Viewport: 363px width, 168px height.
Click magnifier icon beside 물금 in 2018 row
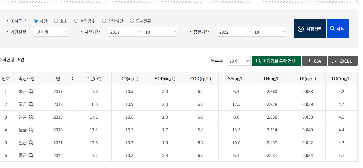(x=31, y=104)
